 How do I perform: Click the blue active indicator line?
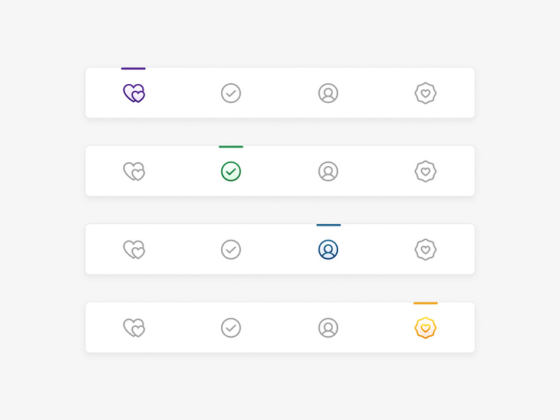click(328, 225)
